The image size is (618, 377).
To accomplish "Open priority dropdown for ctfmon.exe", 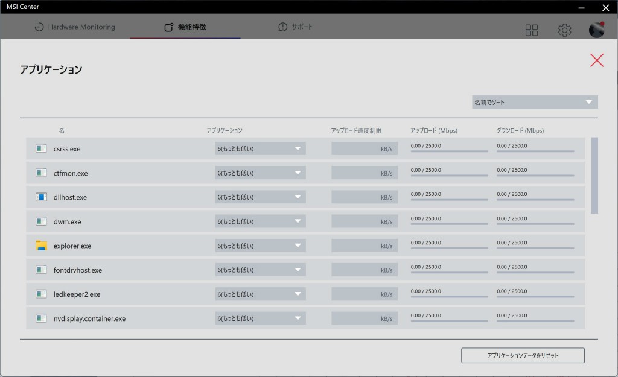I will coord(260,173).
